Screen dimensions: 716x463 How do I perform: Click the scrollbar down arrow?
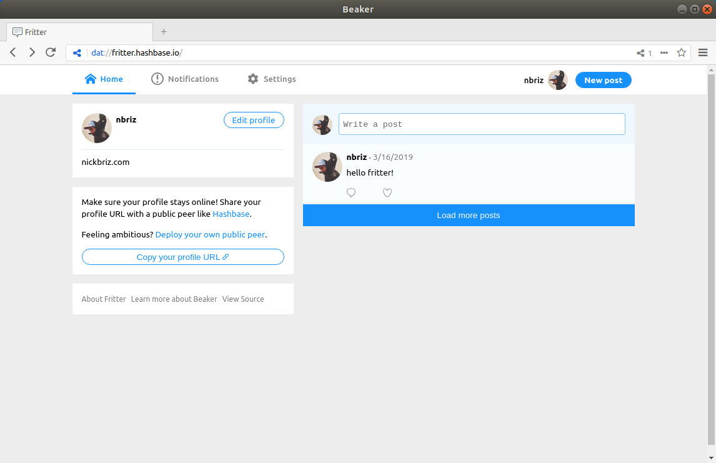(x=711, y=458)
